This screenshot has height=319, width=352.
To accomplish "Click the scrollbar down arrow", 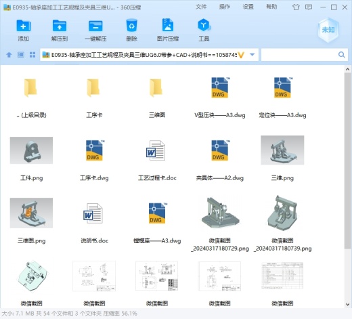I will 347,304.
